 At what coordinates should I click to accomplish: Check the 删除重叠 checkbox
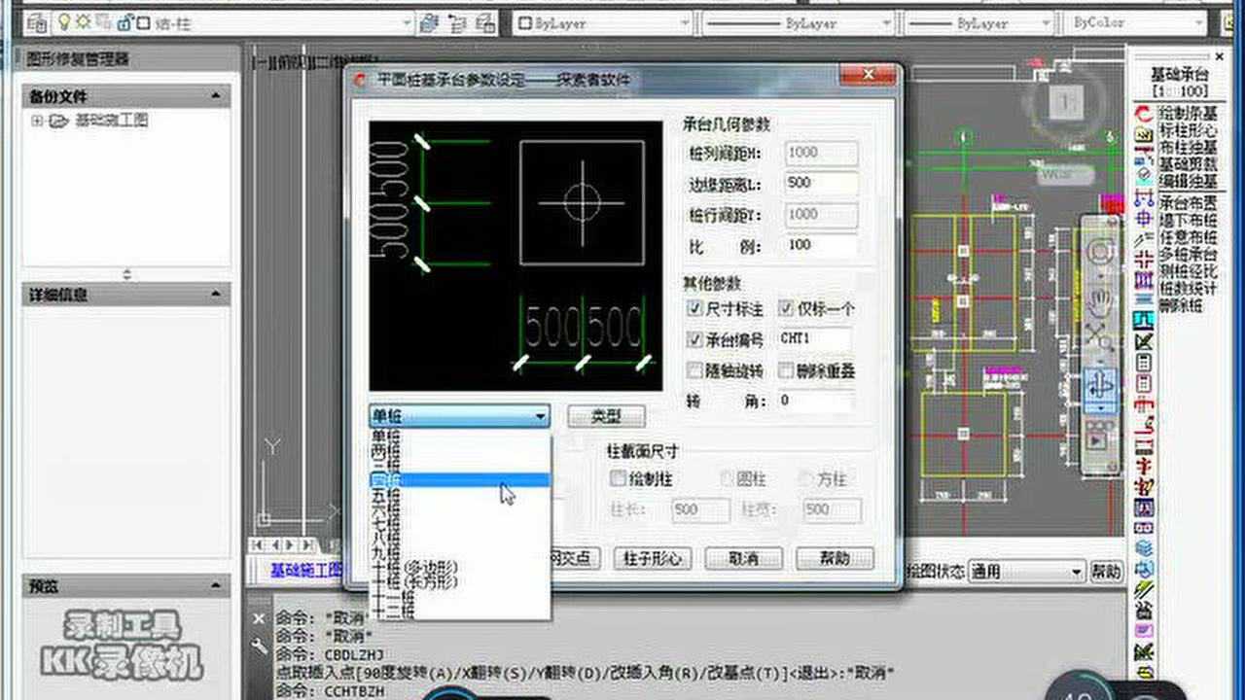coord(787,370)
